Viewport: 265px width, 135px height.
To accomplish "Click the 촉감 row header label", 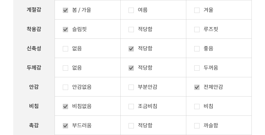I will (x=34, y=125).
